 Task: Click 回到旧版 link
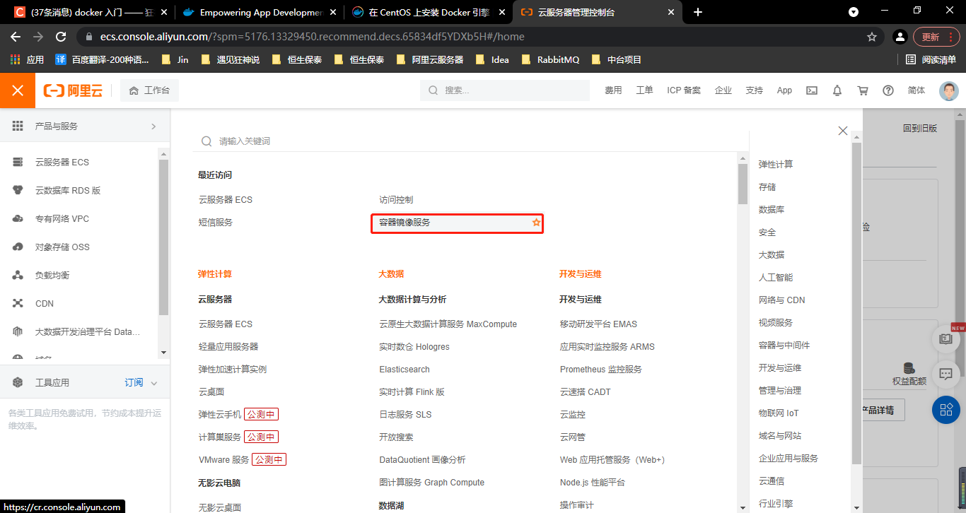click(920, 128)
